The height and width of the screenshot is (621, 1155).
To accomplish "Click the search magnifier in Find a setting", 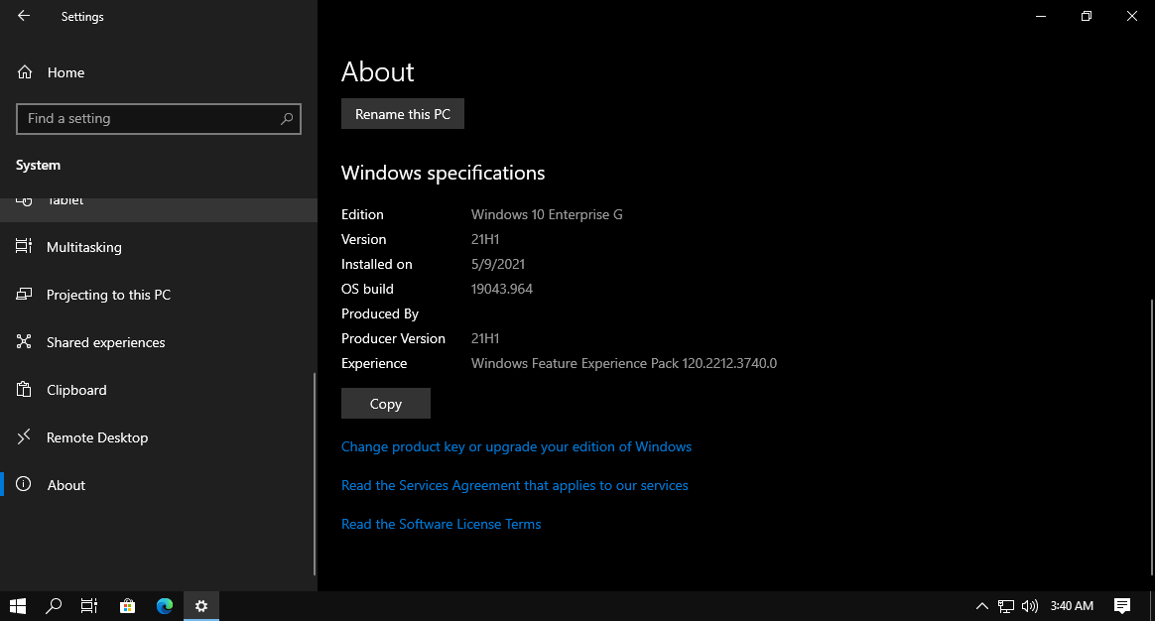I will (287, 119).
